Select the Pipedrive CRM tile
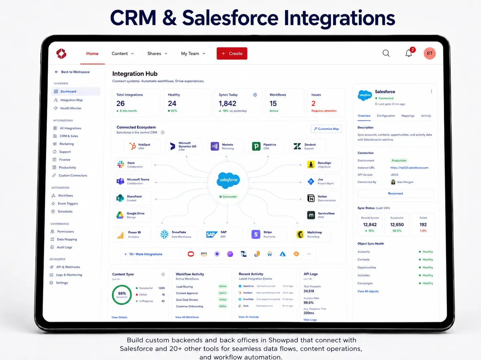The image size is (481, 360). tap(266, 146)
